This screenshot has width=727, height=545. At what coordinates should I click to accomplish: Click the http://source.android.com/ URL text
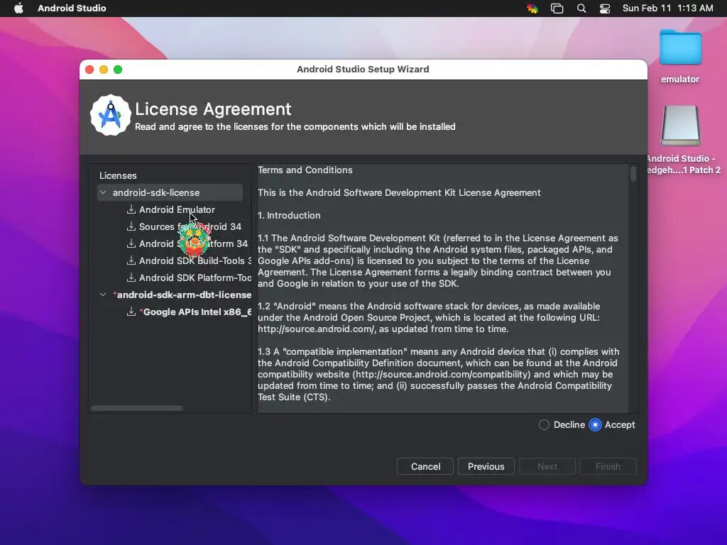click(316, 329)
